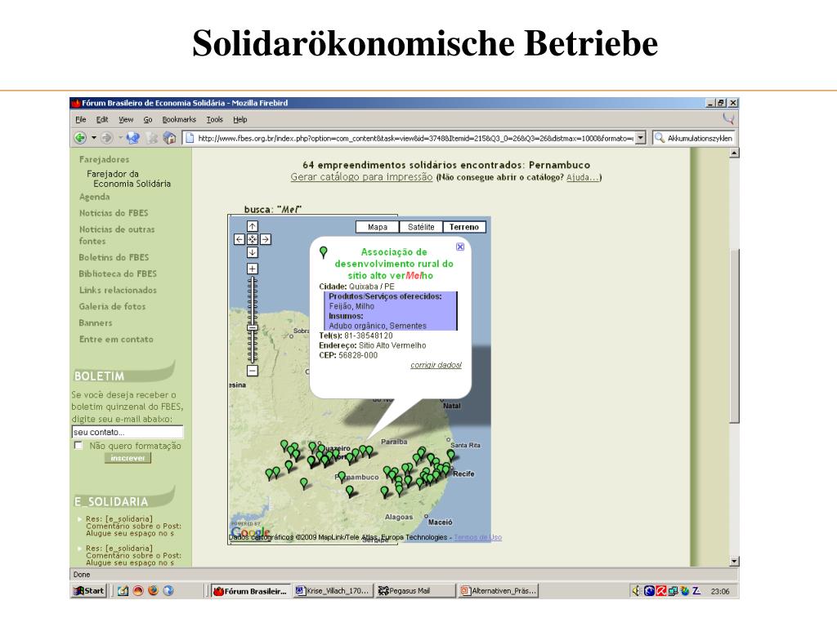
Task: Pan the map left with arrow
Action: coord(239,239)
